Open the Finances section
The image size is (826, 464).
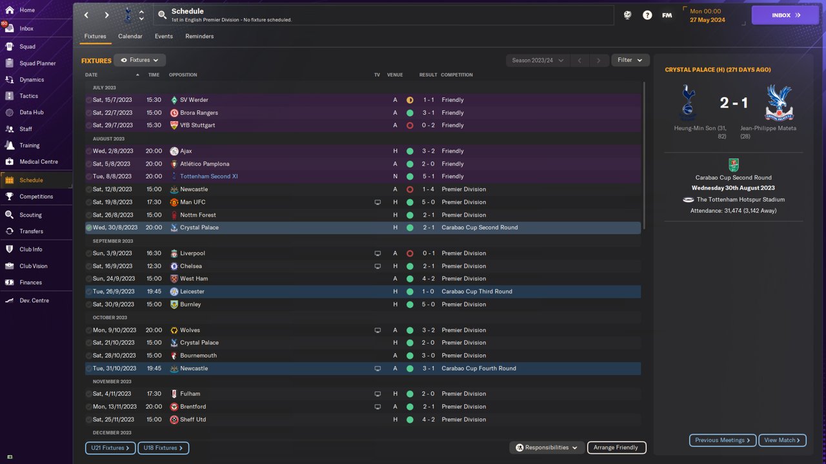coord(9,282)
